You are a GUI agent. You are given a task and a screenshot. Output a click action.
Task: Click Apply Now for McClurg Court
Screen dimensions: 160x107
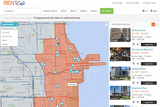click(x=149, y=45)
